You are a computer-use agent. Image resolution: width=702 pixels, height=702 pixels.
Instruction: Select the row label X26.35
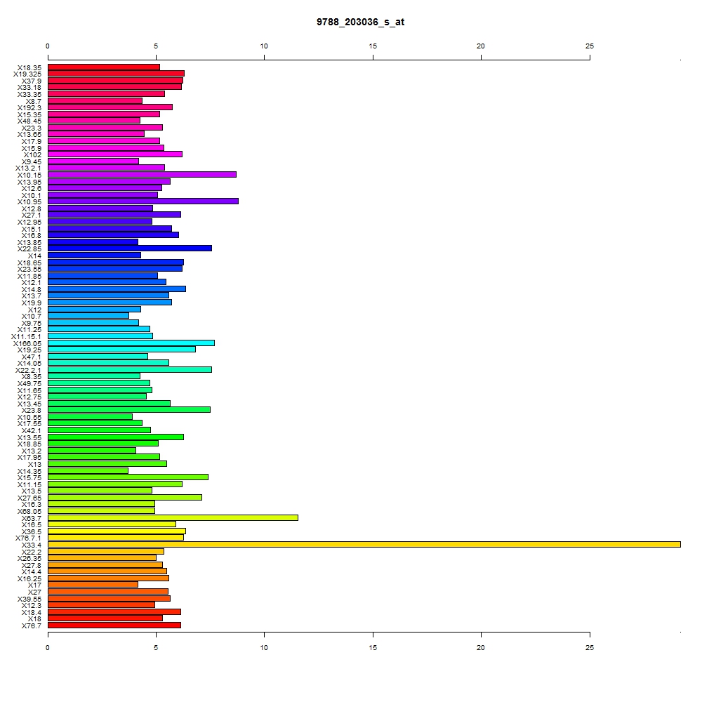(x=29, y=558)
